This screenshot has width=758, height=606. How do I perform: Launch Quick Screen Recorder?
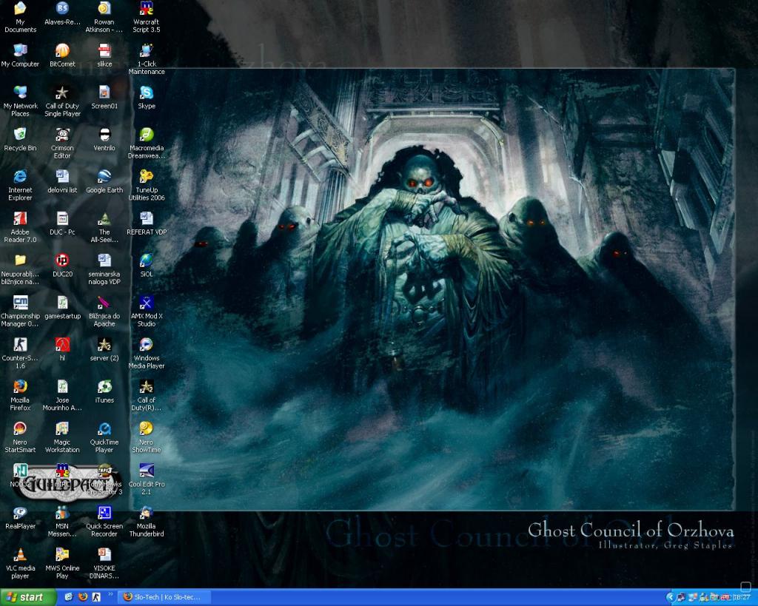tap(104, 522)
